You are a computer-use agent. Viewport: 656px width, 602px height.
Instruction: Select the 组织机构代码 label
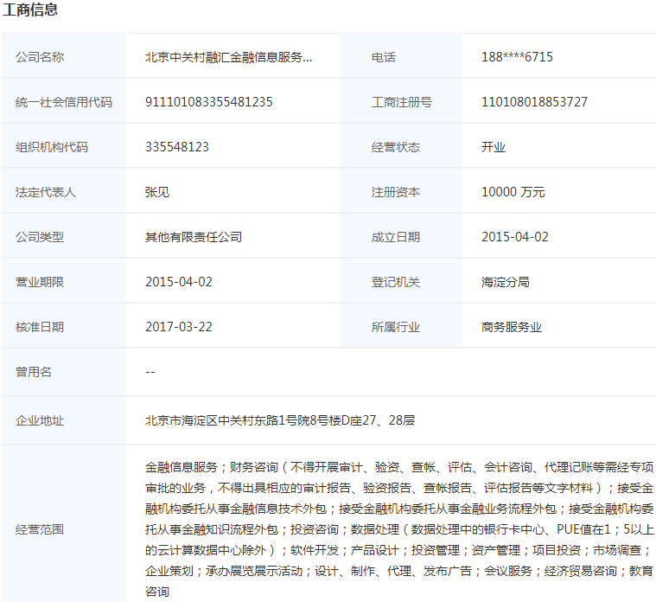(x=52, y=147)
